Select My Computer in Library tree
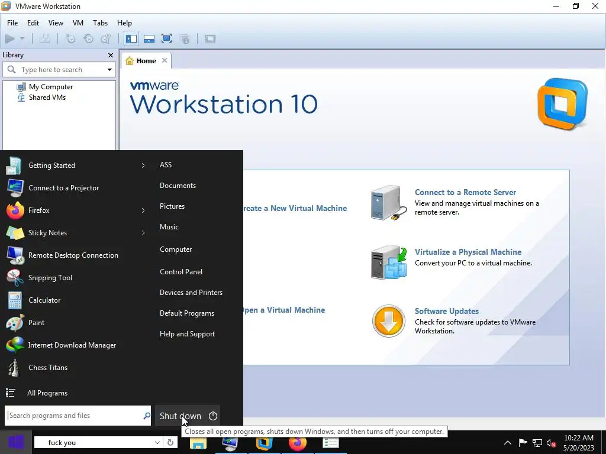The image size is (606, 454). pyautogui.click(x=51, y=87)
